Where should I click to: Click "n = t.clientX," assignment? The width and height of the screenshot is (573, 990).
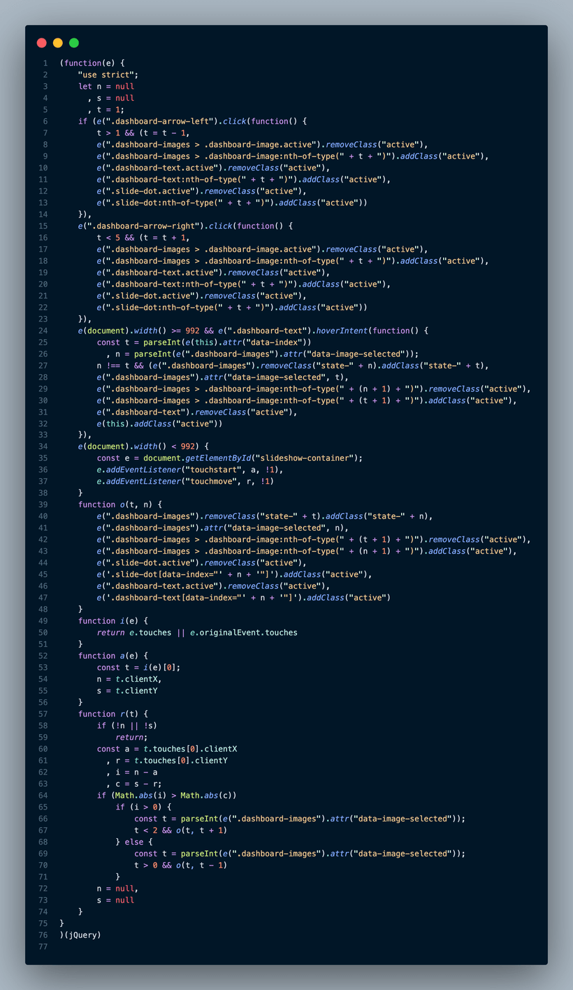pyautogui.click(x=129, y=679)
